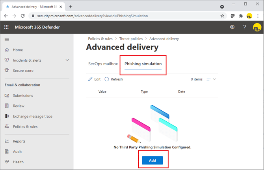
Task: Open Home in the sidebar
Action: (x=18, y=50)
